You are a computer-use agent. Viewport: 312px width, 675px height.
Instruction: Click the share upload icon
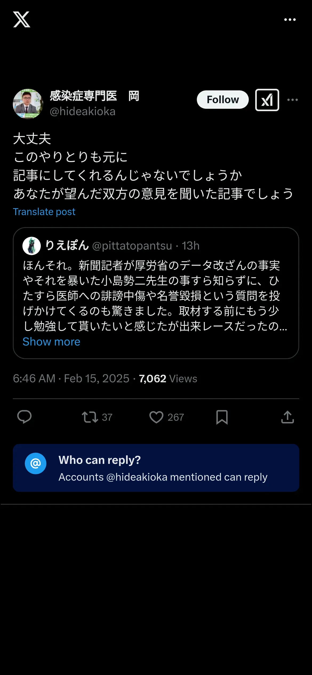tap(287, 417)
